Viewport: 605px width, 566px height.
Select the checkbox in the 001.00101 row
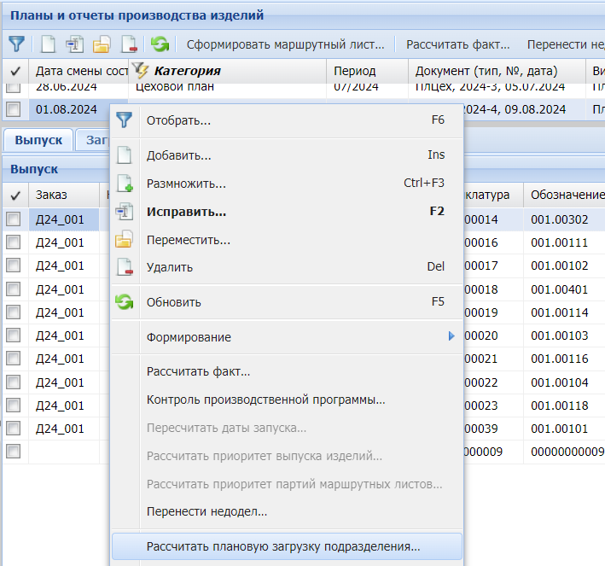click(14, 429)
